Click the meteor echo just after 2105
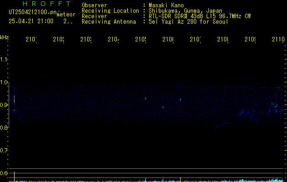 tap(146, 99)
